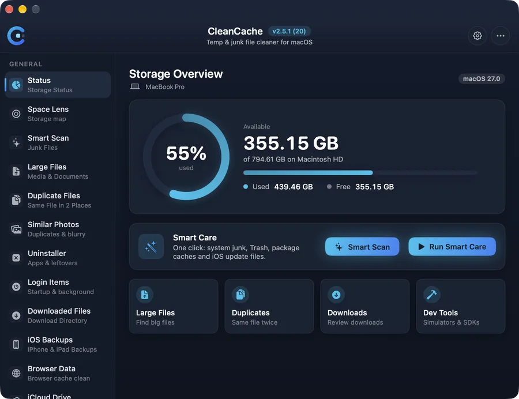Click the Browser Data globe icon
The height and width of the screenshot is (399, 519).
click(x=16, y=373)
